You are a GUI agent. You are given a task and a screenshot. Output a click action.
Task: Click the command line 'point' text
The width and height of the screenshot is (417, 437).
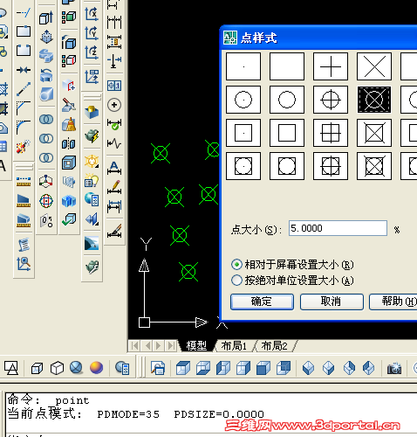(72, 400)
